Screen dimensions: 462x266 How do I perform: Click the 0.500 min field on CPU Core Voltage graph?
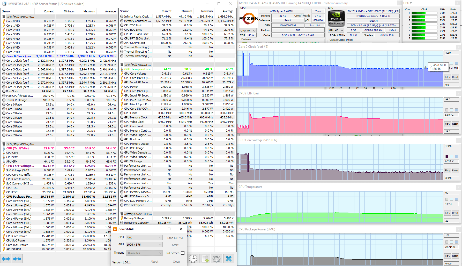(451, 178)
